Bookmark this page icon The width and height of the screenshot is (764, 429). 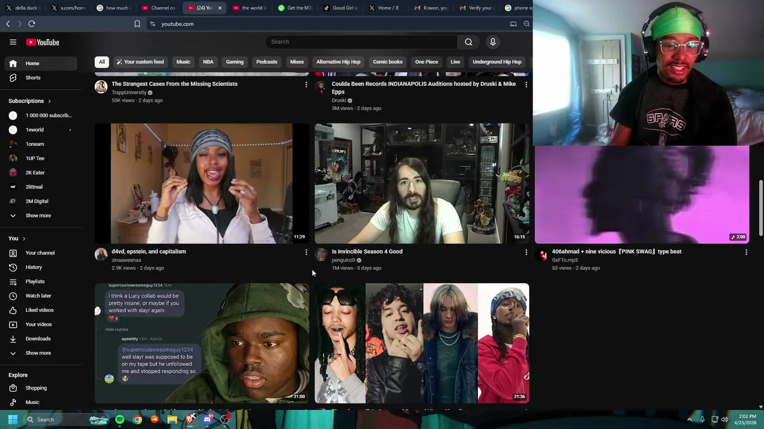point(137,24)
